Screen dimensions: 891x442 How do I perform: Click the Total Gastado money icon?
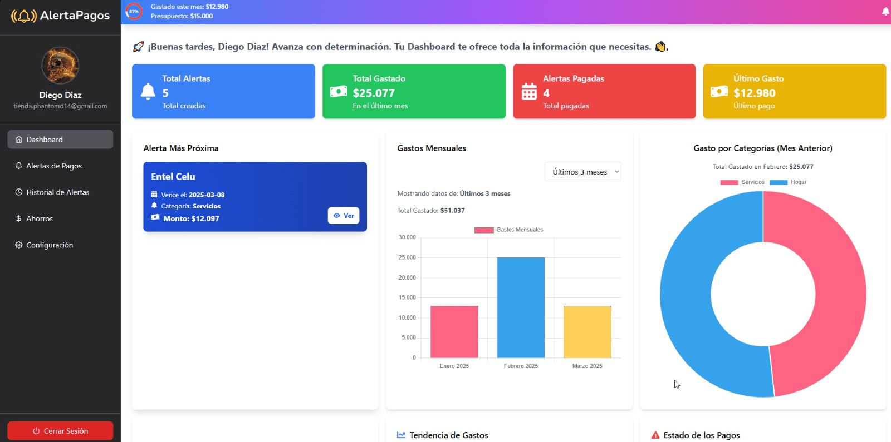pyautogui.click(x=339, y=91)
